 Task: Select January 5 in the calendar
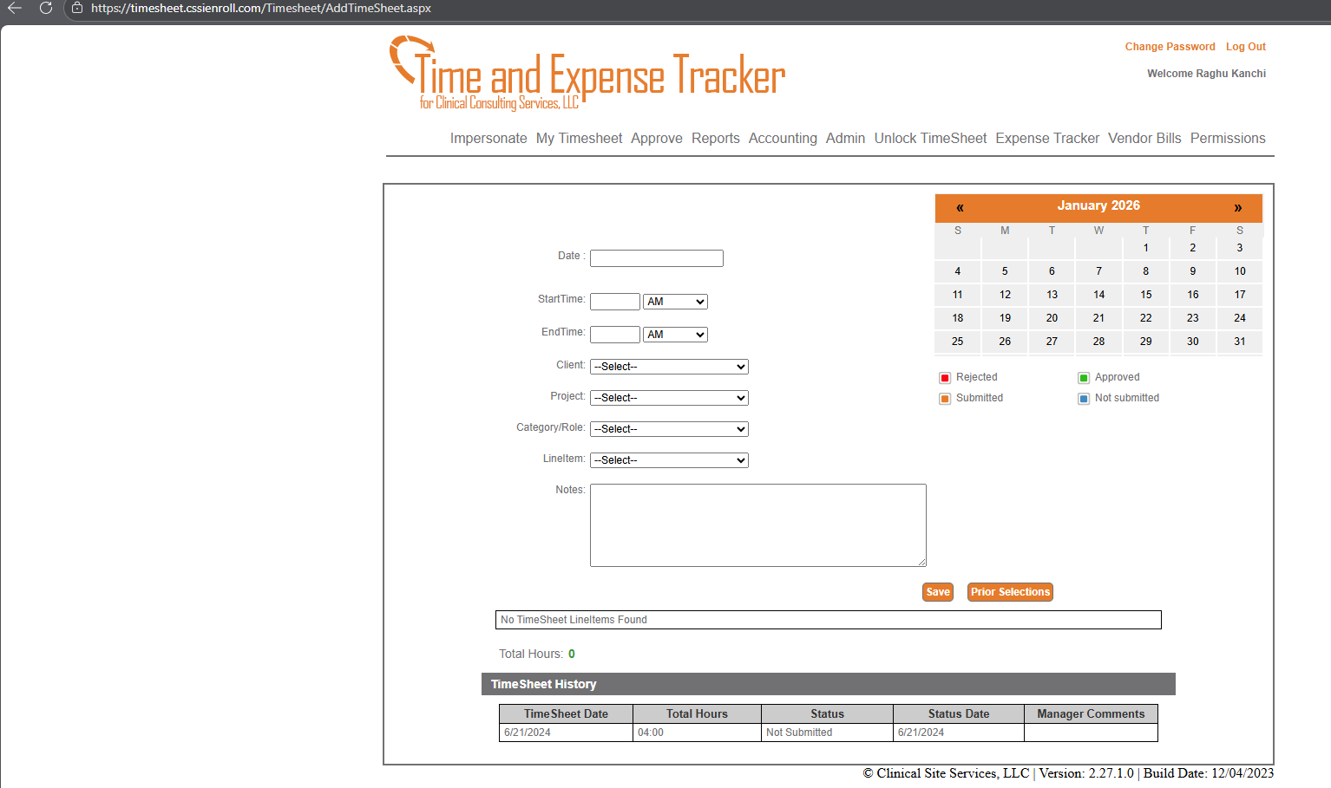1005,271
